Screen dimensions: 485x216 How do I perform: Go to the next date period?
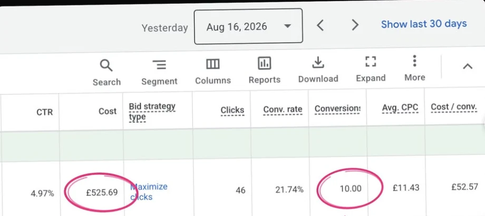click(355, 25)
